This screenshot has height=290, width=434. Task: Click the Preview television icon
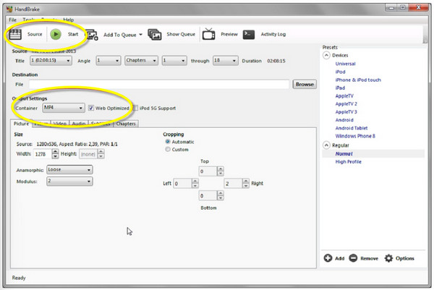point(209,34)
